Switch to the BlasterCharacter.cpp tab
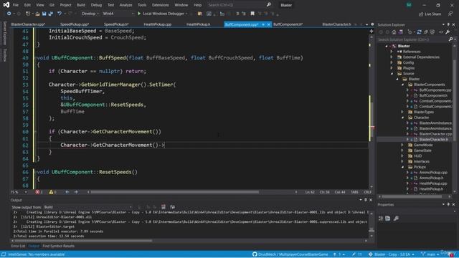The image size is (459, 258). point(28,24)
